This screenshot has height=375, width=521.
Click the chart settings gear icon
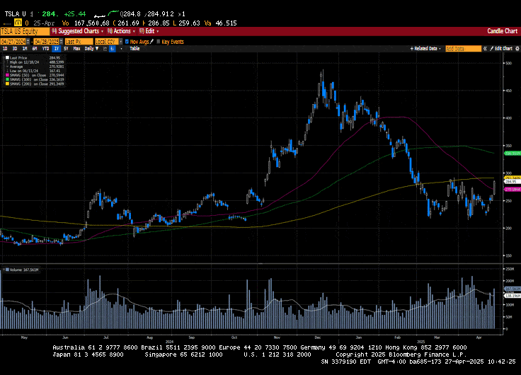tap(517, 49)
